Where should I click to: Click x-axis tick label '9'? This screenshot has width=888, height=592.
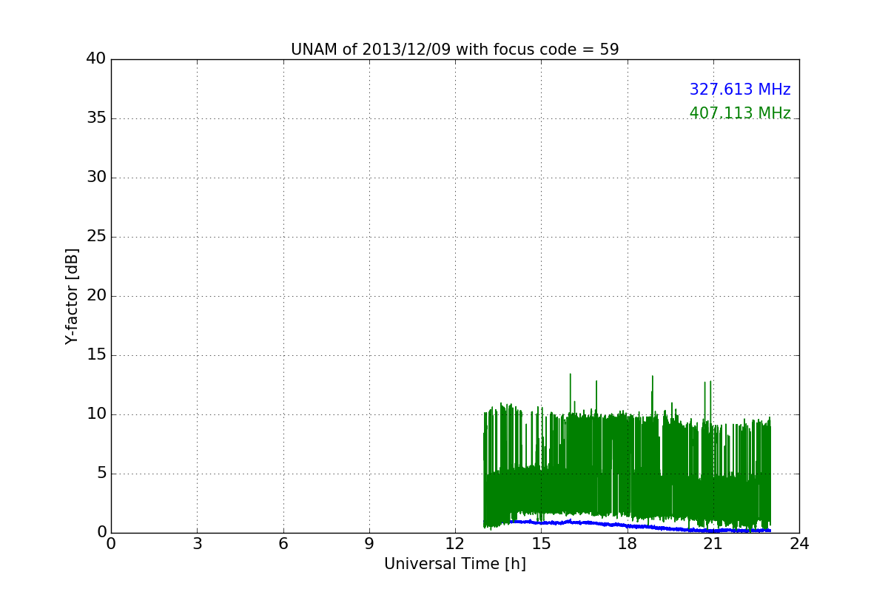(369, 544)
